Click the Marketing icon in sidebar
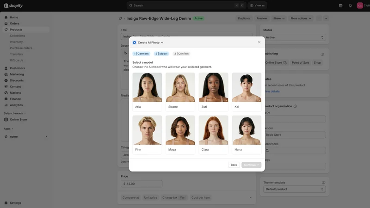 (6, 74)
